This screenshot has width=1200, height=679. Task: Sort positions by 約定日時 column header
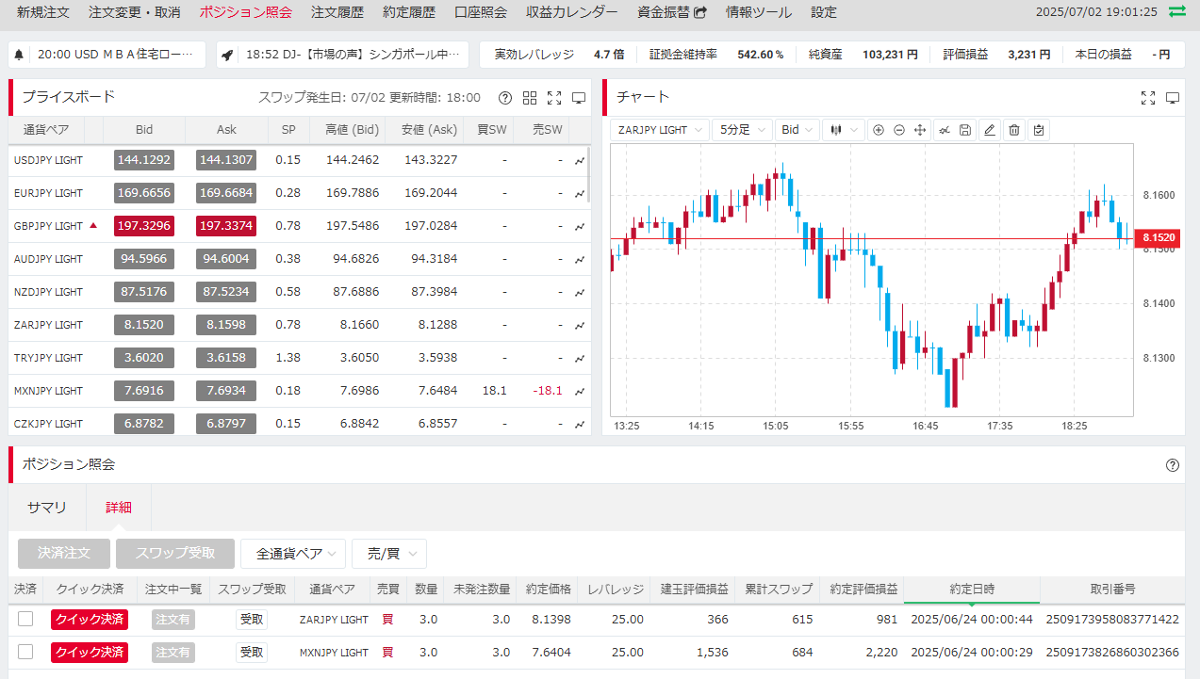click(972, 590)
